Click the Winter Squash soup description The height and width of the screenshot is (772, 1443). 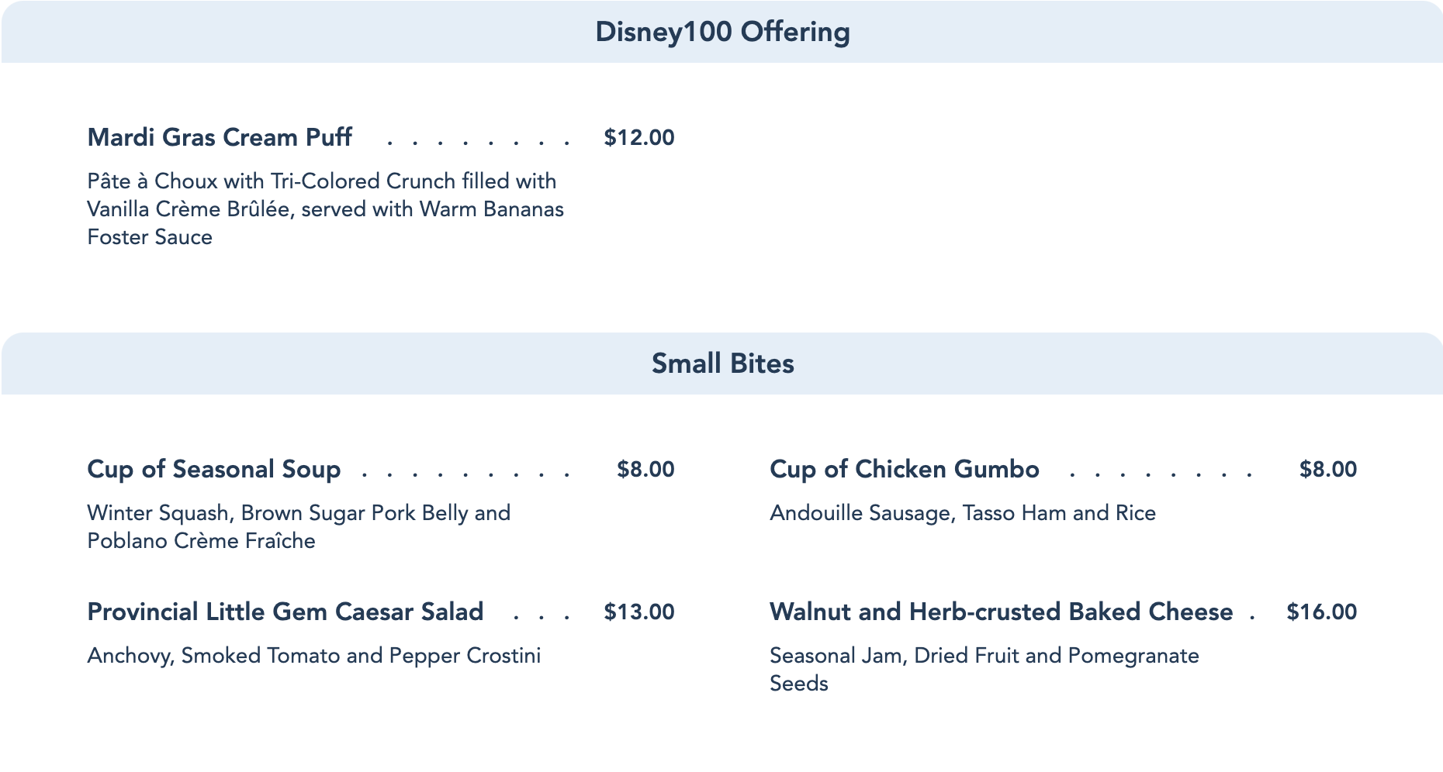click(x=299, y=526)
